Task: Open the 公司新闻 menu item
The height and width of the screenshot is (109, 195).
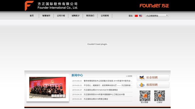Action: [x=105, y=16]
